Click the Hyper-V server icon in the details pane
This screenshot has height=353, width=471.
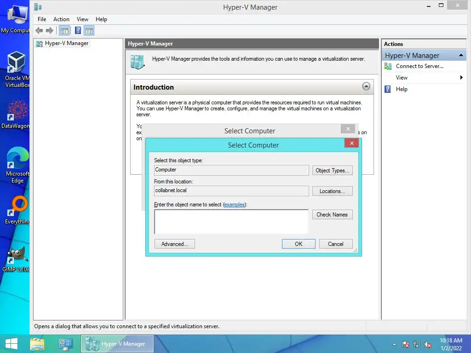tap(138, 62)
